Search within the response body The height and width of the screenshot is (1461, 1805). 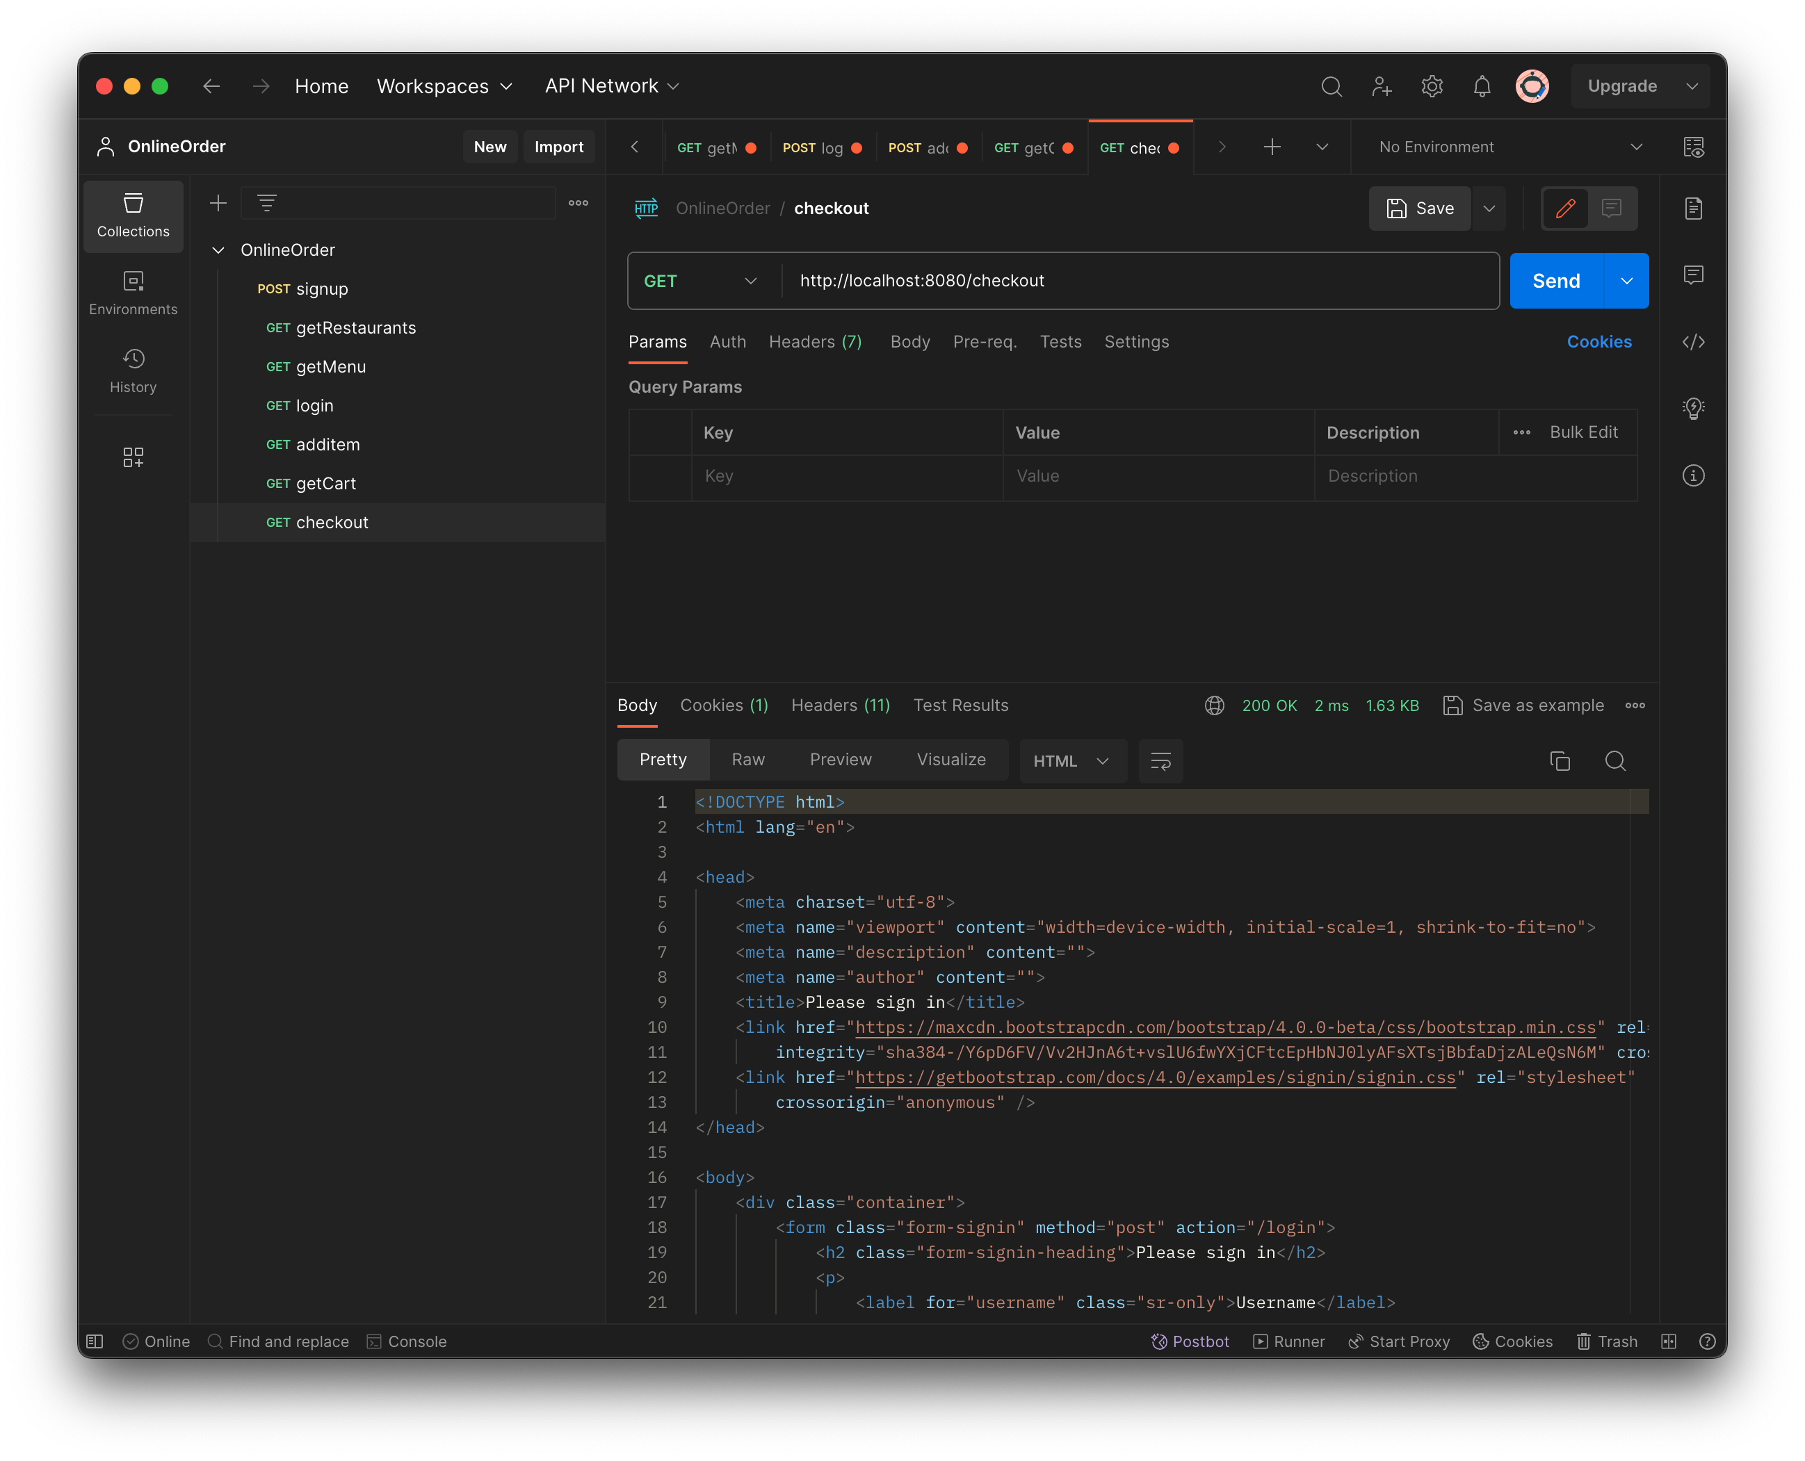click(1616, 761)
